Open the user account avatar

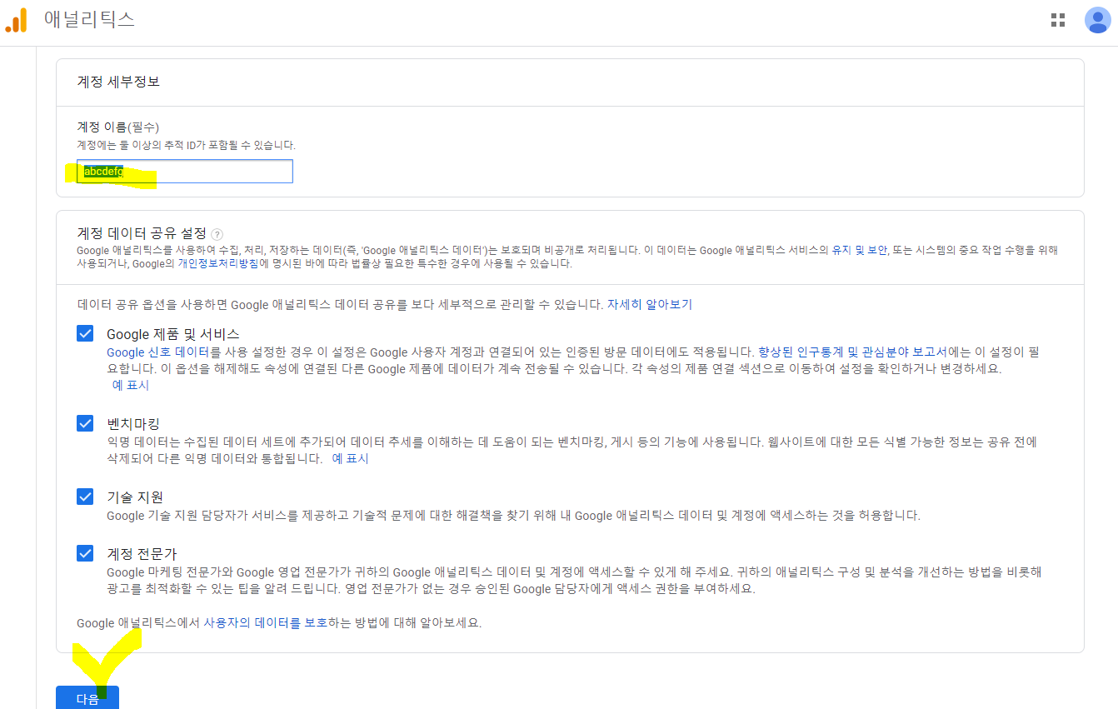point(1097,20)
